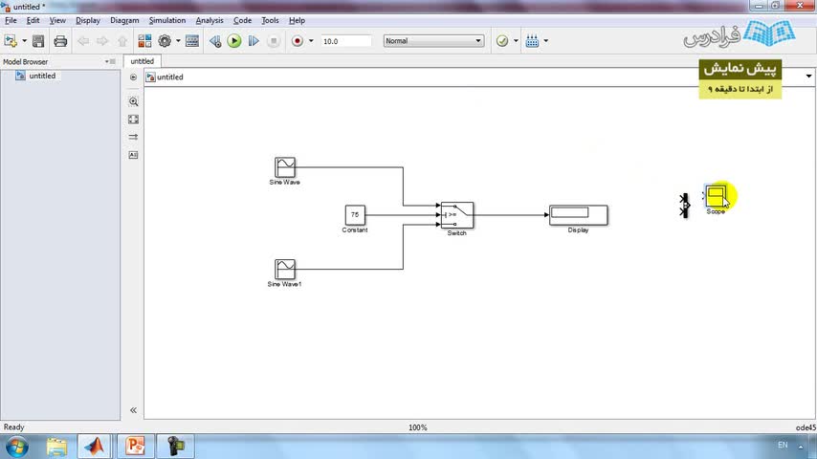Open the camera recorder app in taskbar

(x=176, y=447)
